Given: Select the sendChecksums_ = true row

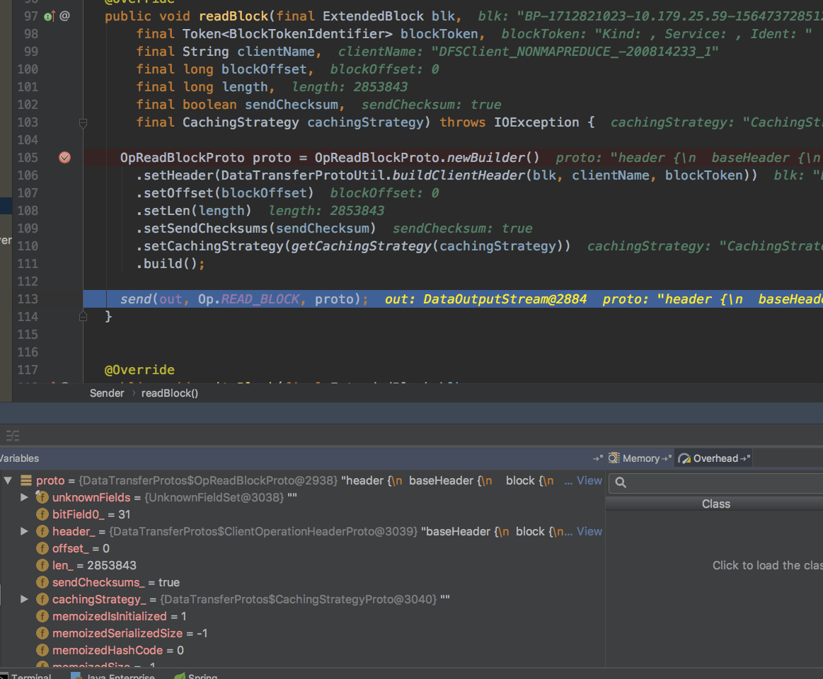Looking at the screenshot, I should 302,582.
